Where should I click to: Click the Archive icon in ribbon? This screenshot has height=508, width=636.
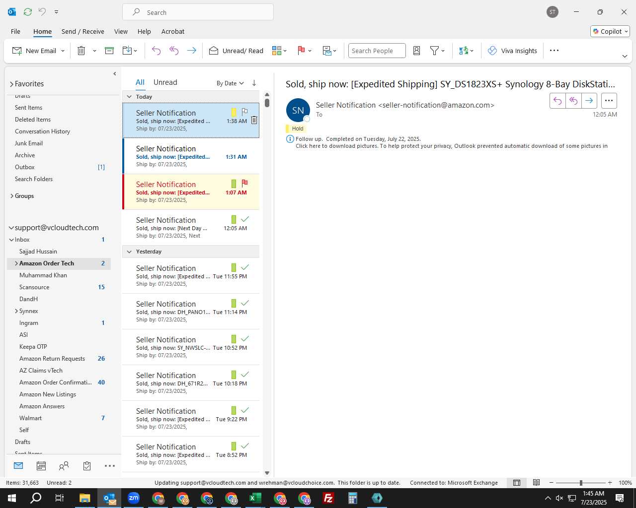coord(109,51)
